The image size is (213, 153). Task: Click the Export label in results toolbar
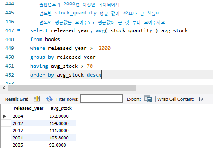(134, 99)
